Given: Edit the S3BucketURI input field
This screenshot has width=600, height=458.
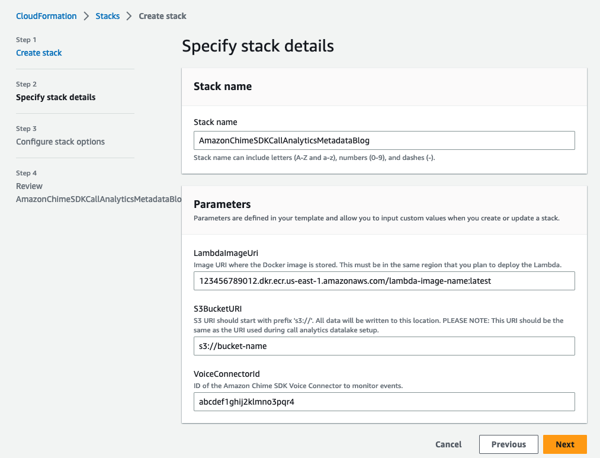Looking at the screenshot, I should [384, 346].
